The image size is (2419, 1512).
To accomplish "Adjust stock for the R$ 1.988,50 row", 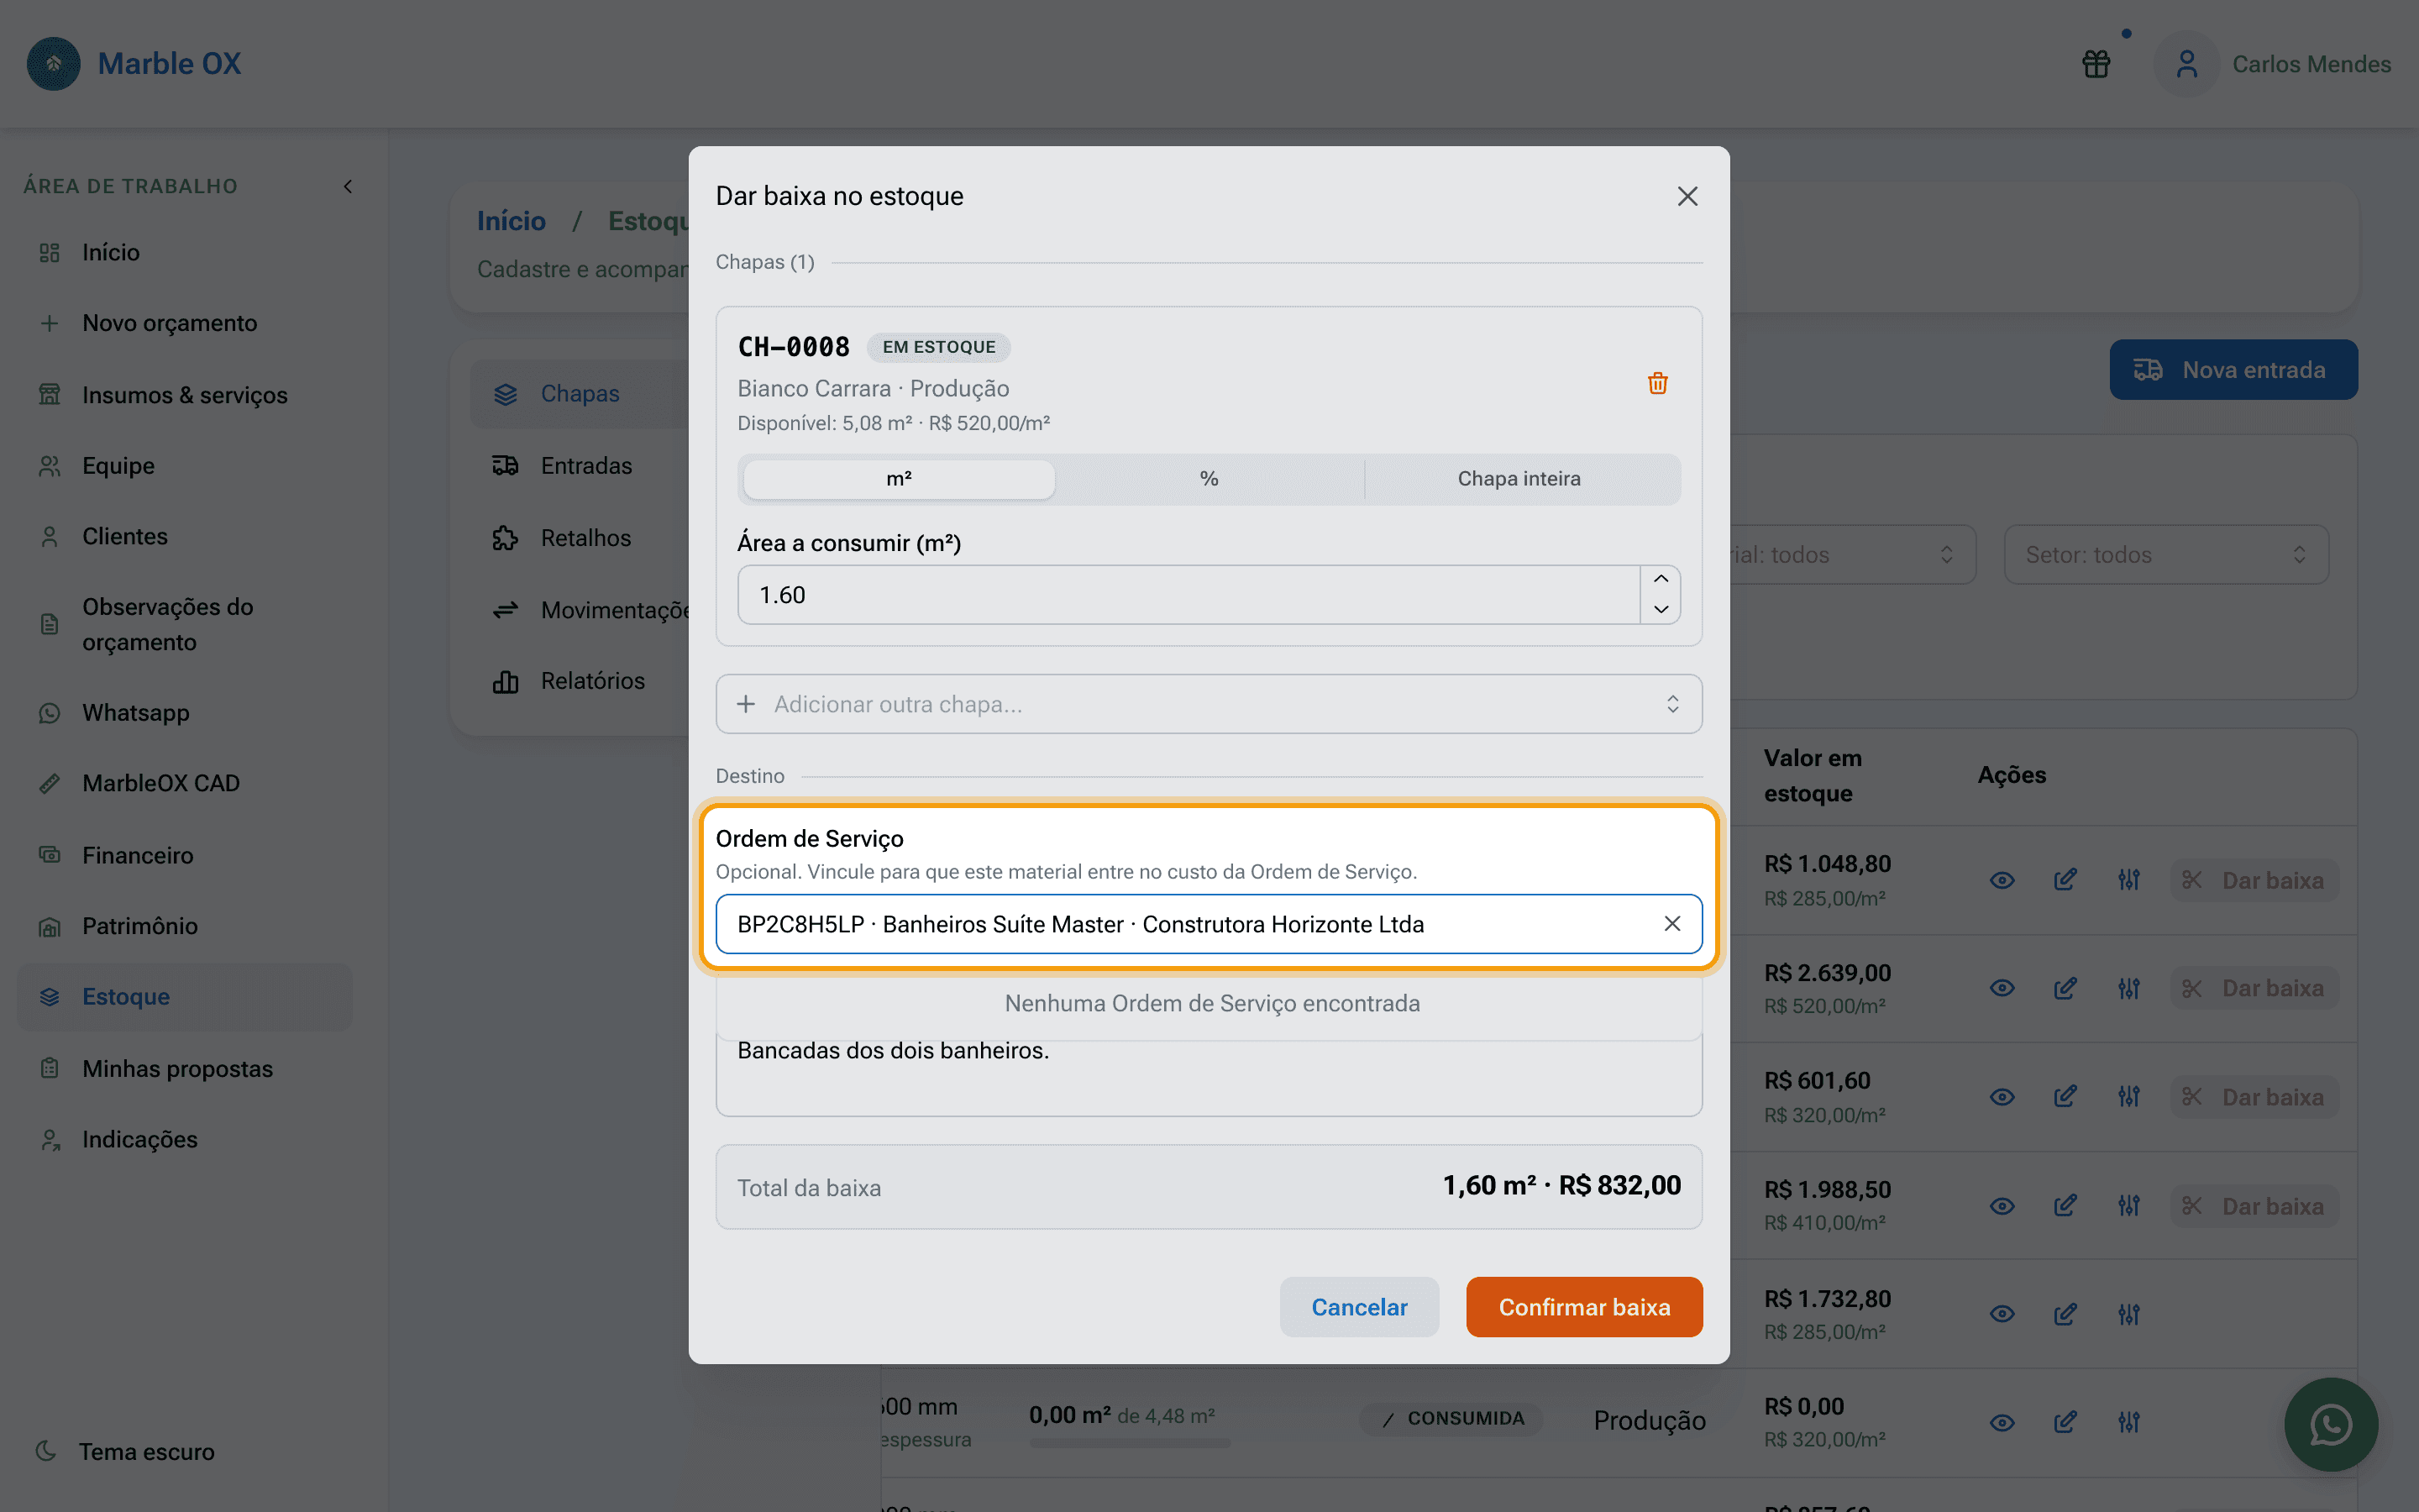I will [x=2129, y=1206].
